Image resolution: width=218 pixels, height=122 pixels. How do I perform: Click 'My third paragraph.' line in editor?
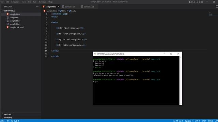[71, 45]
